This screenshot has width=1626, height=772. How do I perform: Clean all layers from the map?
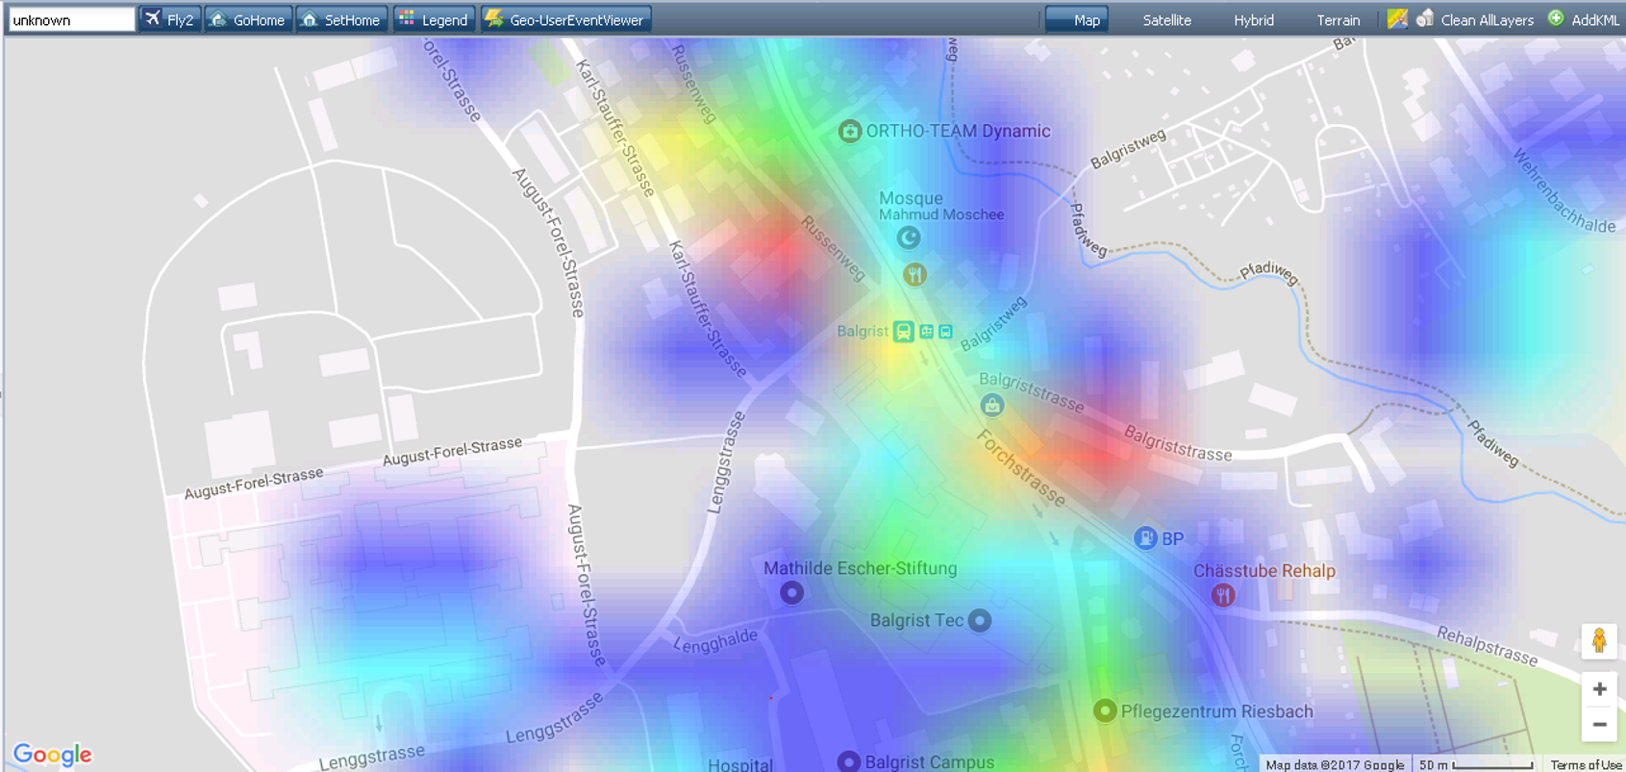click(x=1475, y=19)
